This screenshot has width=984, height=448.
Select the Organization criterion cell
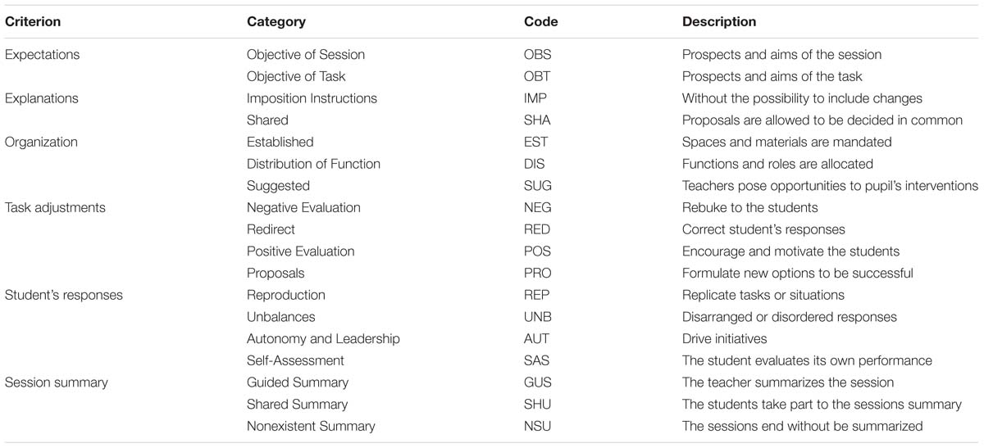(41, 142)
